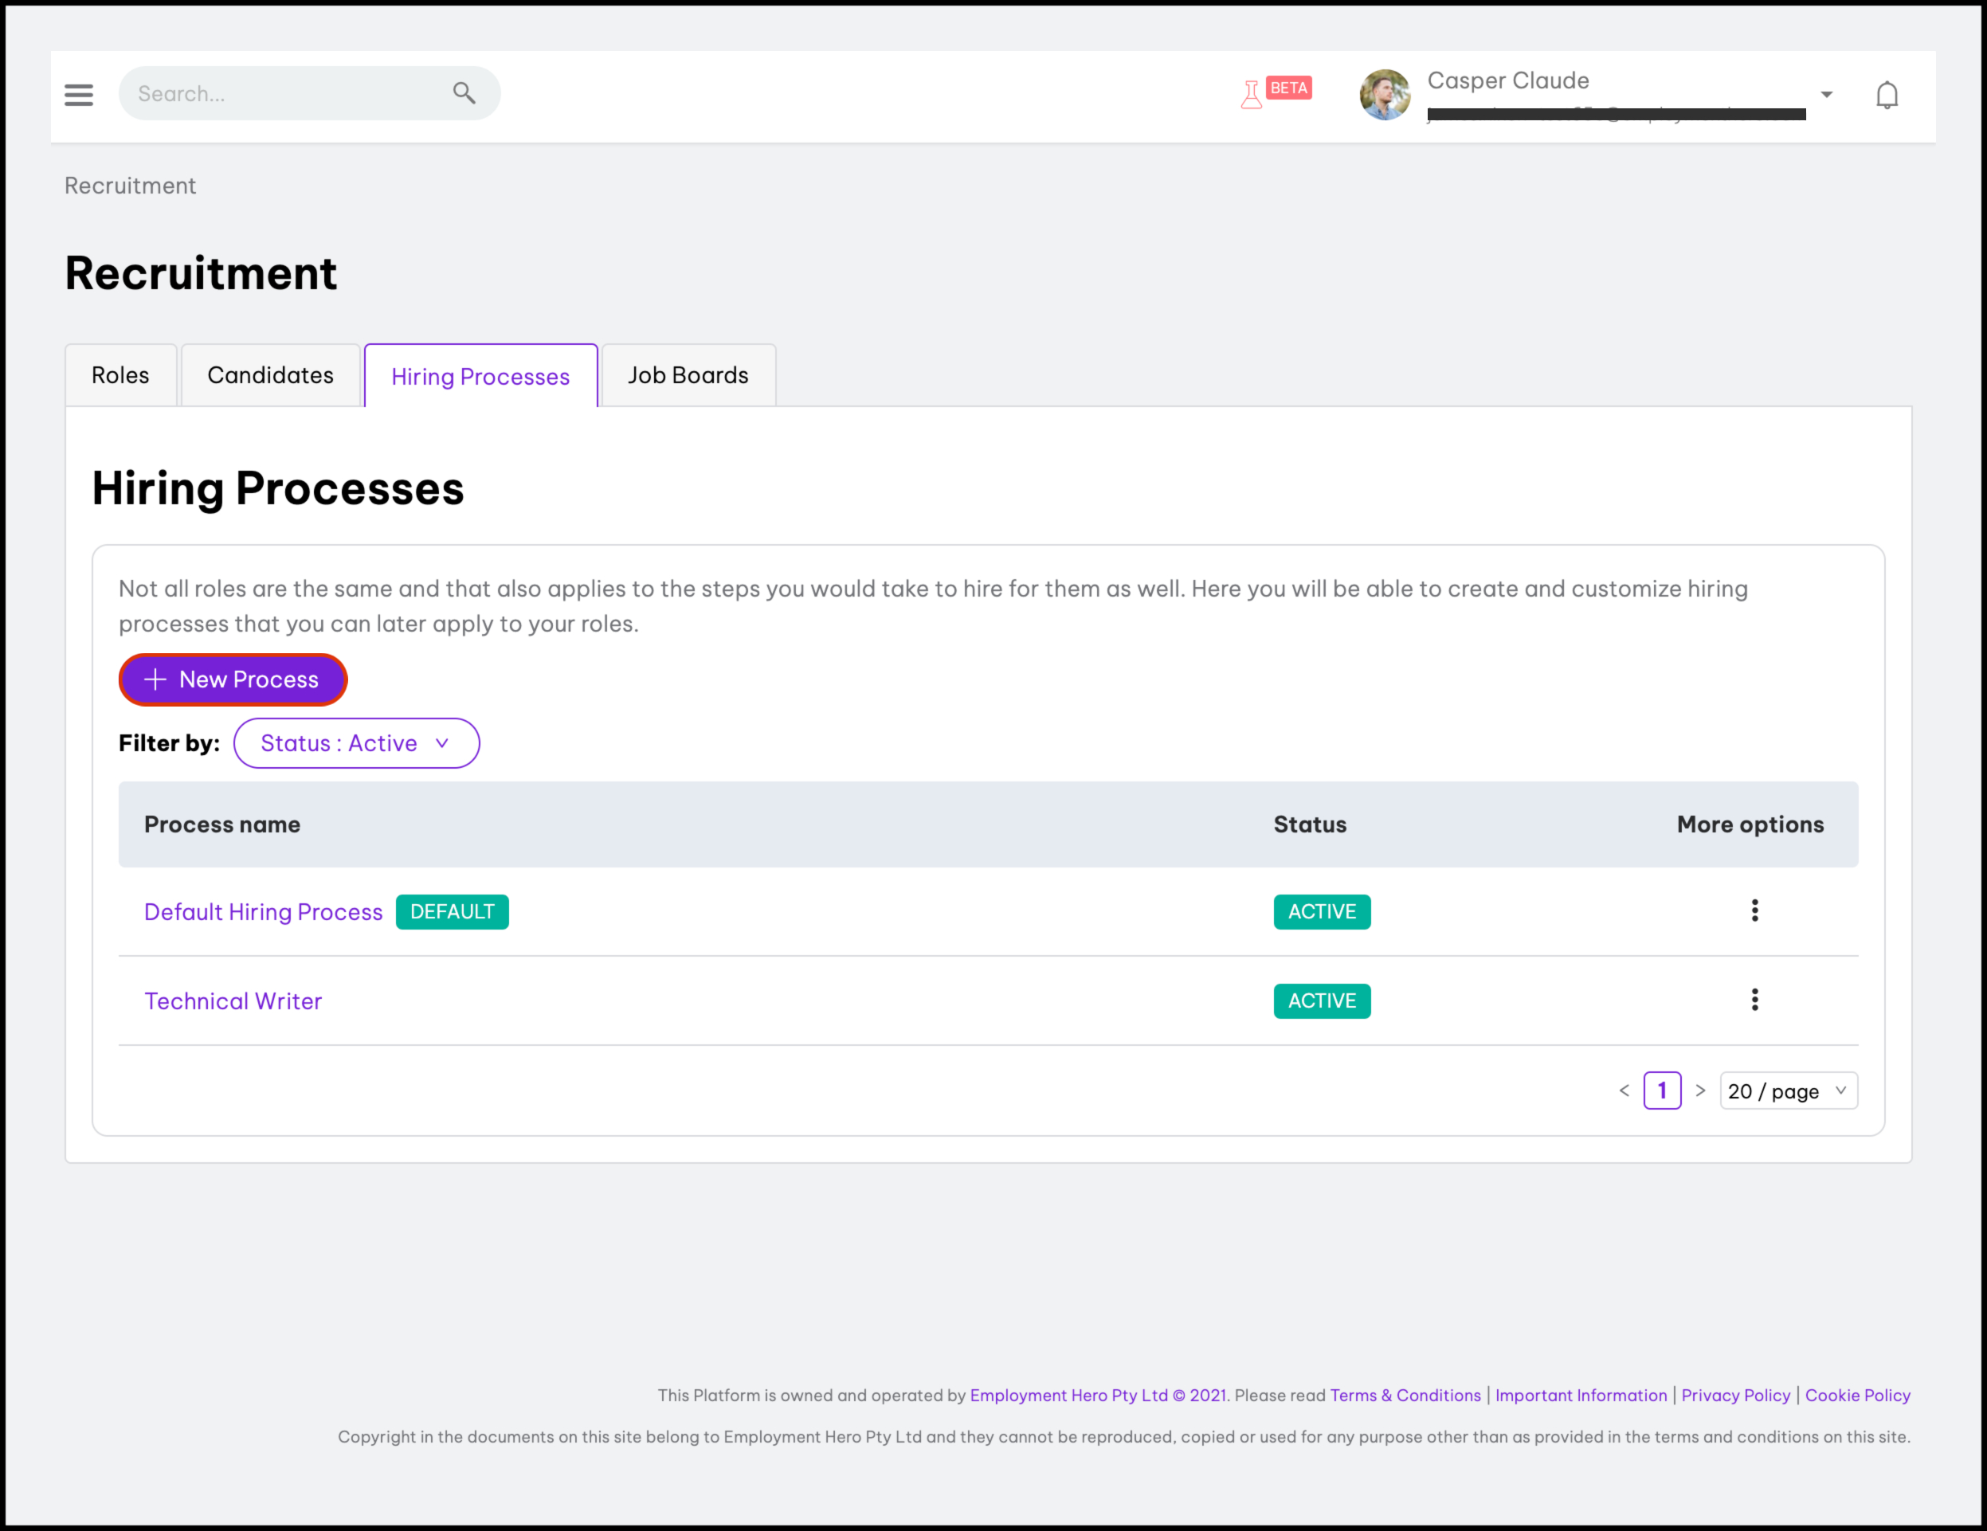Open more options for Technical Writer
Image resolution: width=1987 pixels, height=1531 pixels.
[1754, 1000]
